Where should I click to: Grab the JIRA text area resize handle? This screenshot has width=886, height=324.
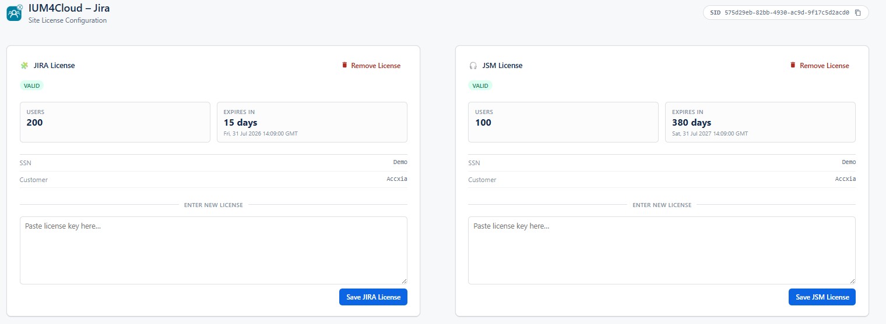pos(403,281)
